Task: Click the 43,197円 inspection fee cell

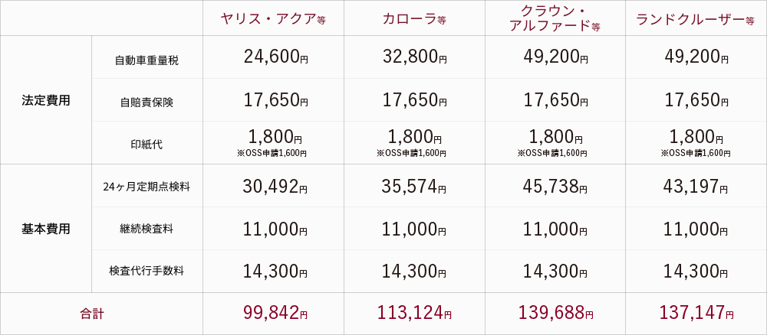Action: [696, 186]
